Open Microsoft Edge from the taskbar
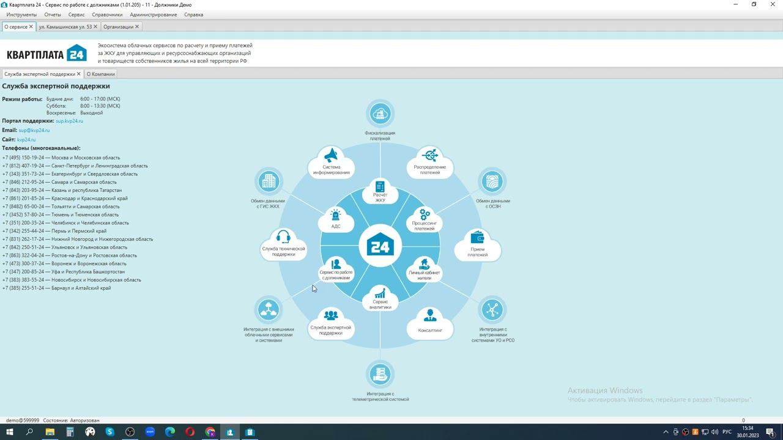This screenshot has width=783, height=440. pos(170,432)
